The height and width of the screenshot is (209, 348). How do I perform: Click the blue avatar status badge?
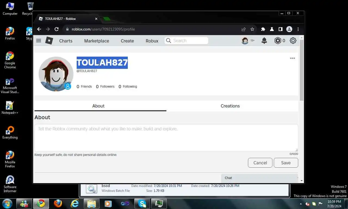tap(68, 86)
